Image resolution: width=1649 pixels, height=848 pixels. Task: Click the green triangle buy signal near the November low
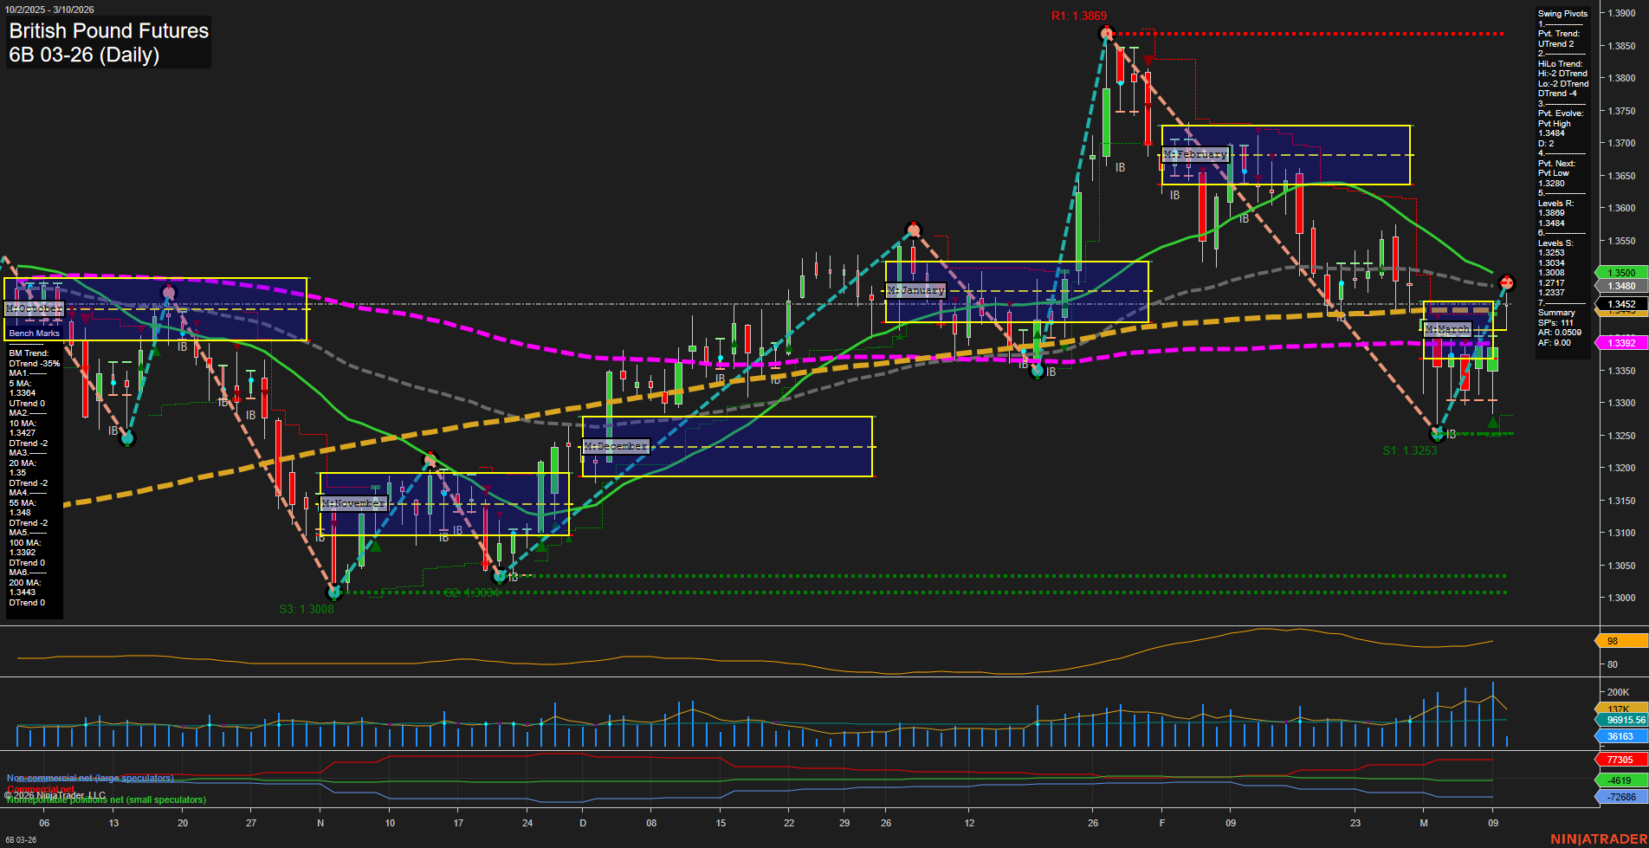click(x=375, y=548)
